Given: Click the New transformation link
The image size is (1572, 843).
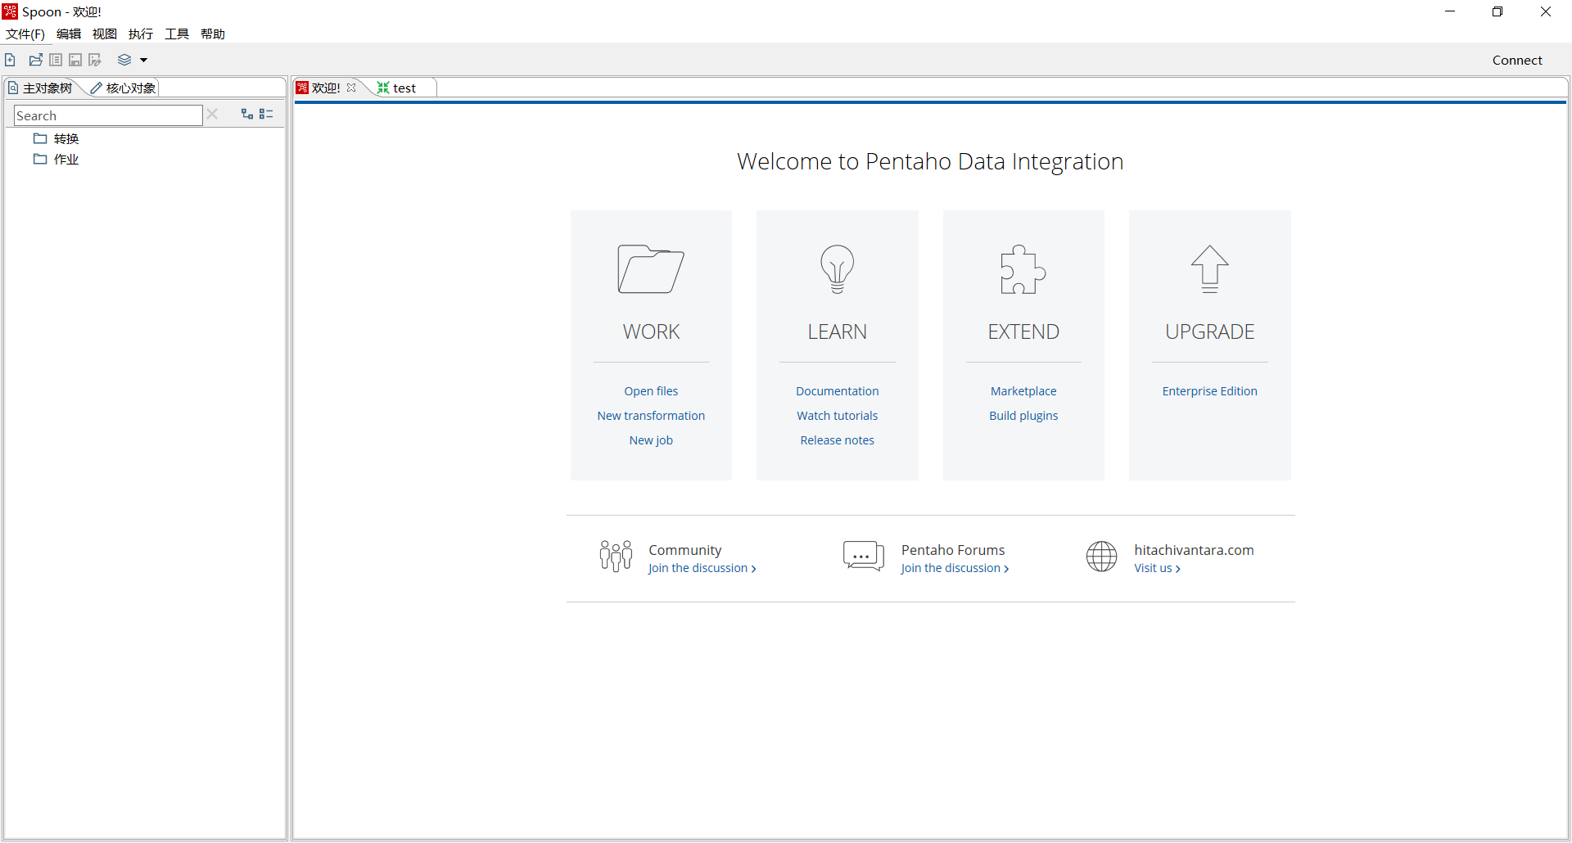Looking at the screenshot, I should click(x=651, y=416).
